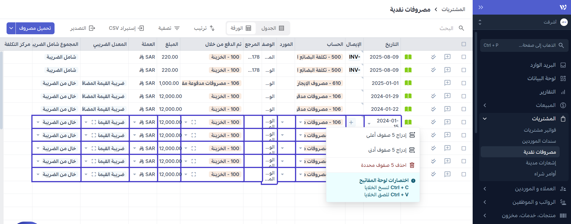Click double-check icon on 2024-01-29 row
Image resolution: width=571 pixels, height=224 pixels.
click(433, 96)
